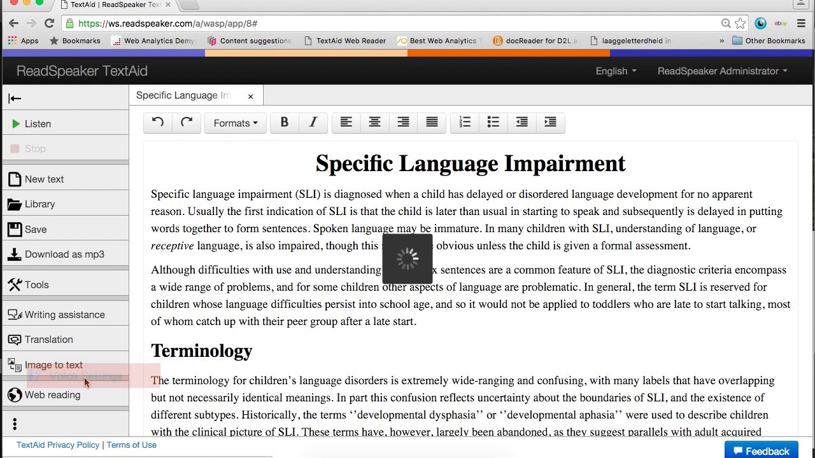This screenshot has width=815, height=458.
Task: Align text right
Action: (403, 122)
